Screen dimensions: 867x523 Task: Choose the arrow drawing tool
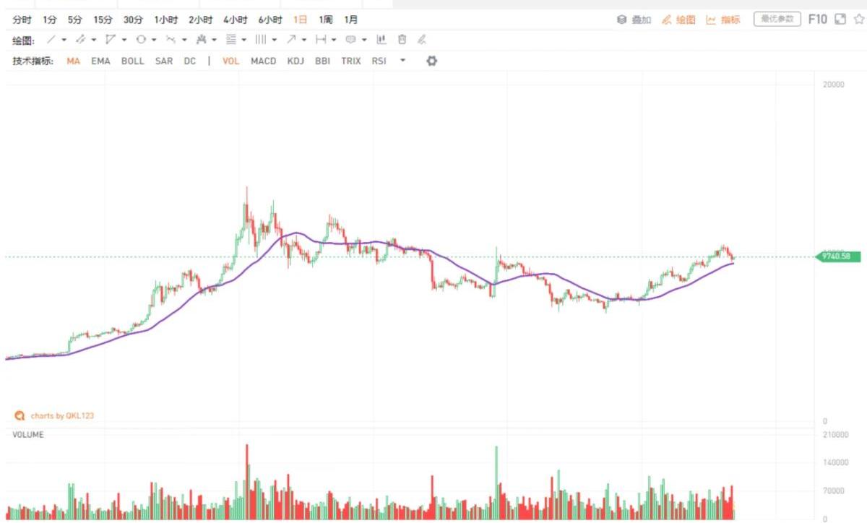coord(290,40)
